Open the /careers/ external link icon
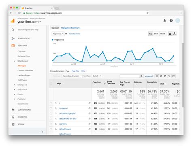Image resolution: width=192 pixels, height=147 pixels. point(90,124)
